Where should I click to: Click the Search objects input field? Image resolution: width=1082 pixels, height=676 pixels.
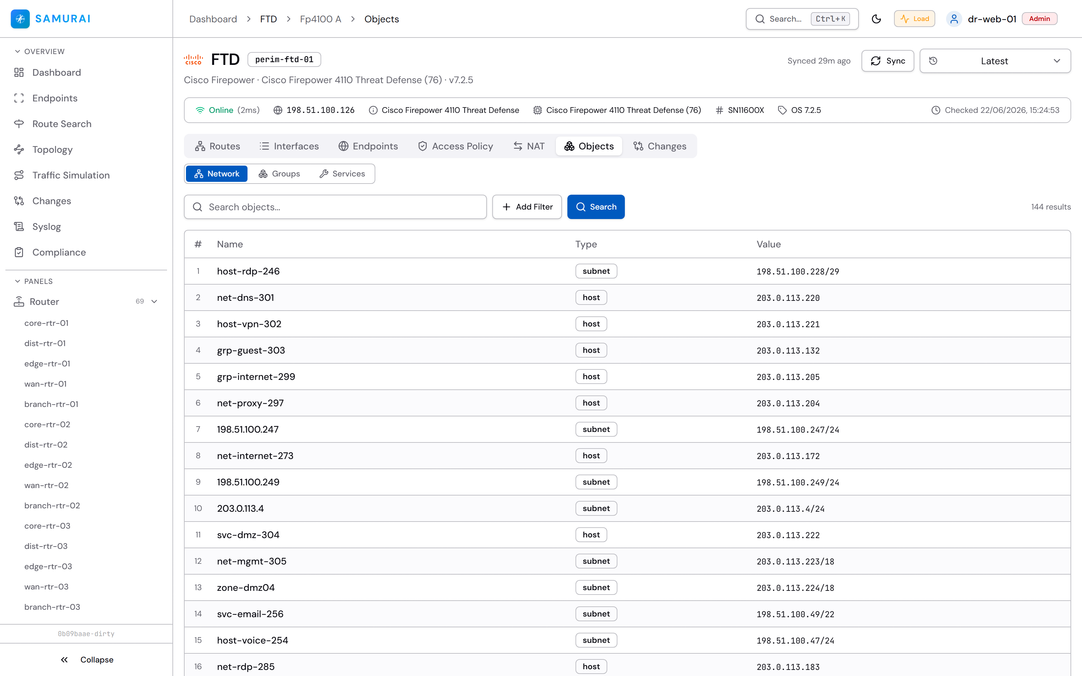[335, 207]
